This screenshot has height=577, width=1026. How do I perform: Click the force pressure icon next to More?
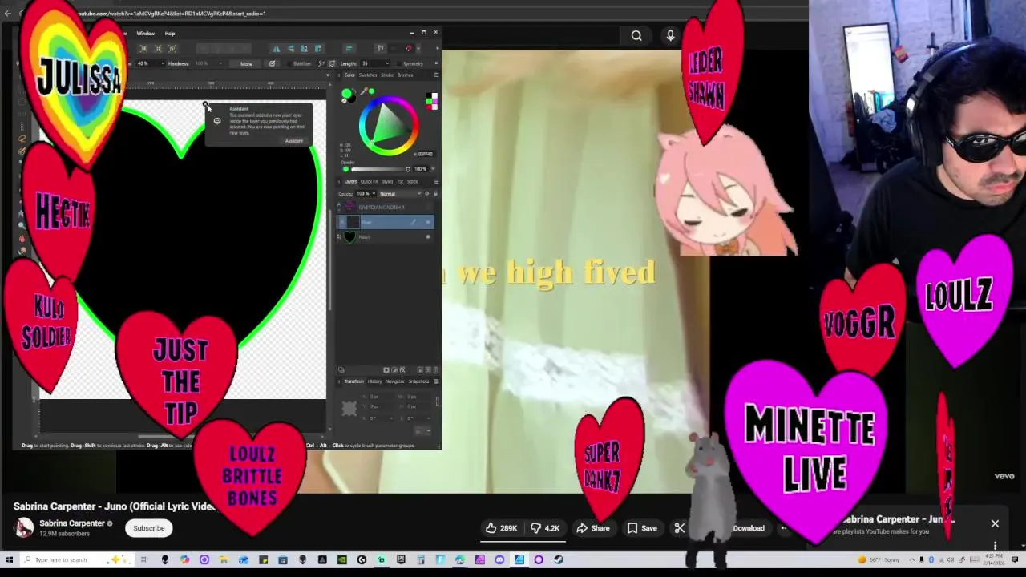pos(272,64)
